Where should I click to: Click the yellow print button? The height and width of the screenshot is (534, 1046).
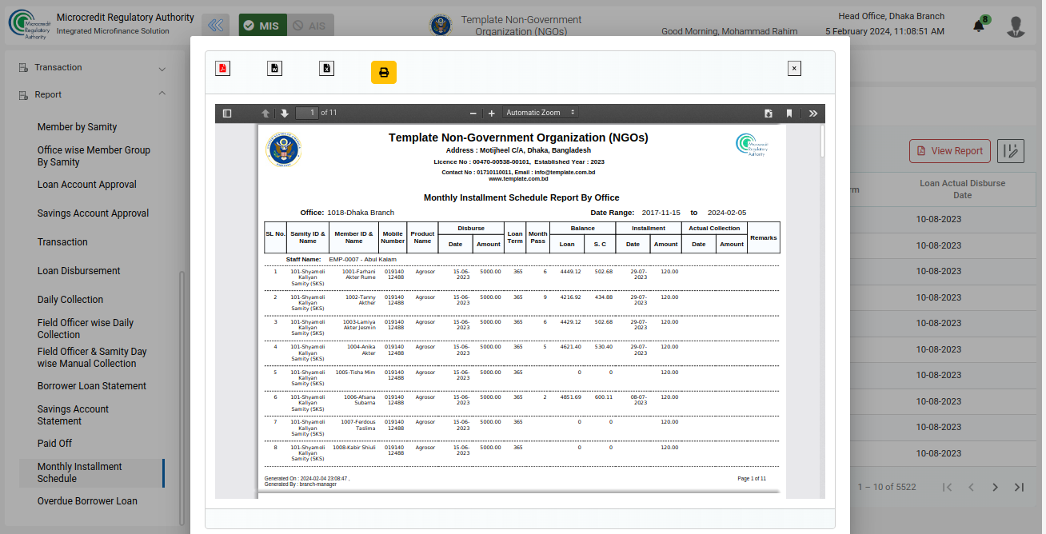pos(384,72)
